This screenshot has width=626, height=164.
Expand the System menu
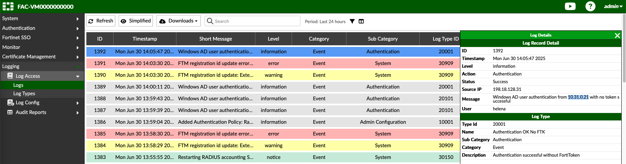pos(40,18)
